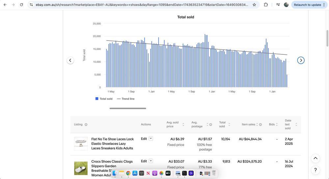Open the media controls icon in toolbar

coord(278,5)
